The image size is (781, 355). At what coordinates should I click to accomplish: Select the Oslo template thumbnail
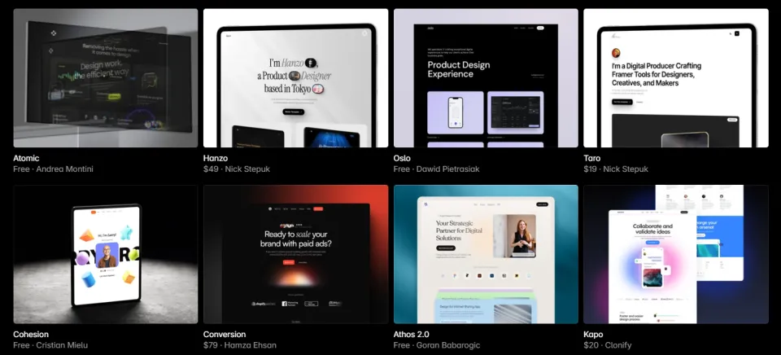486,78
